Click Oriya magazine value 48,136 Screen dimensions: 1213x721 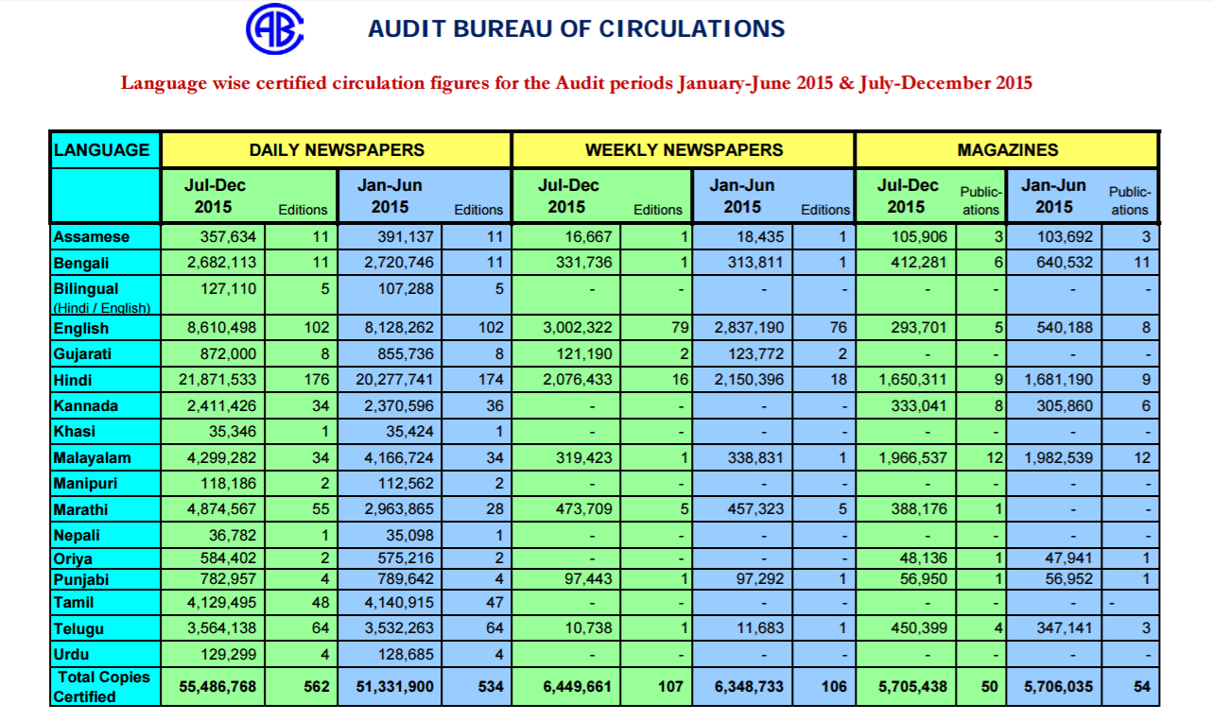[922, 558]
